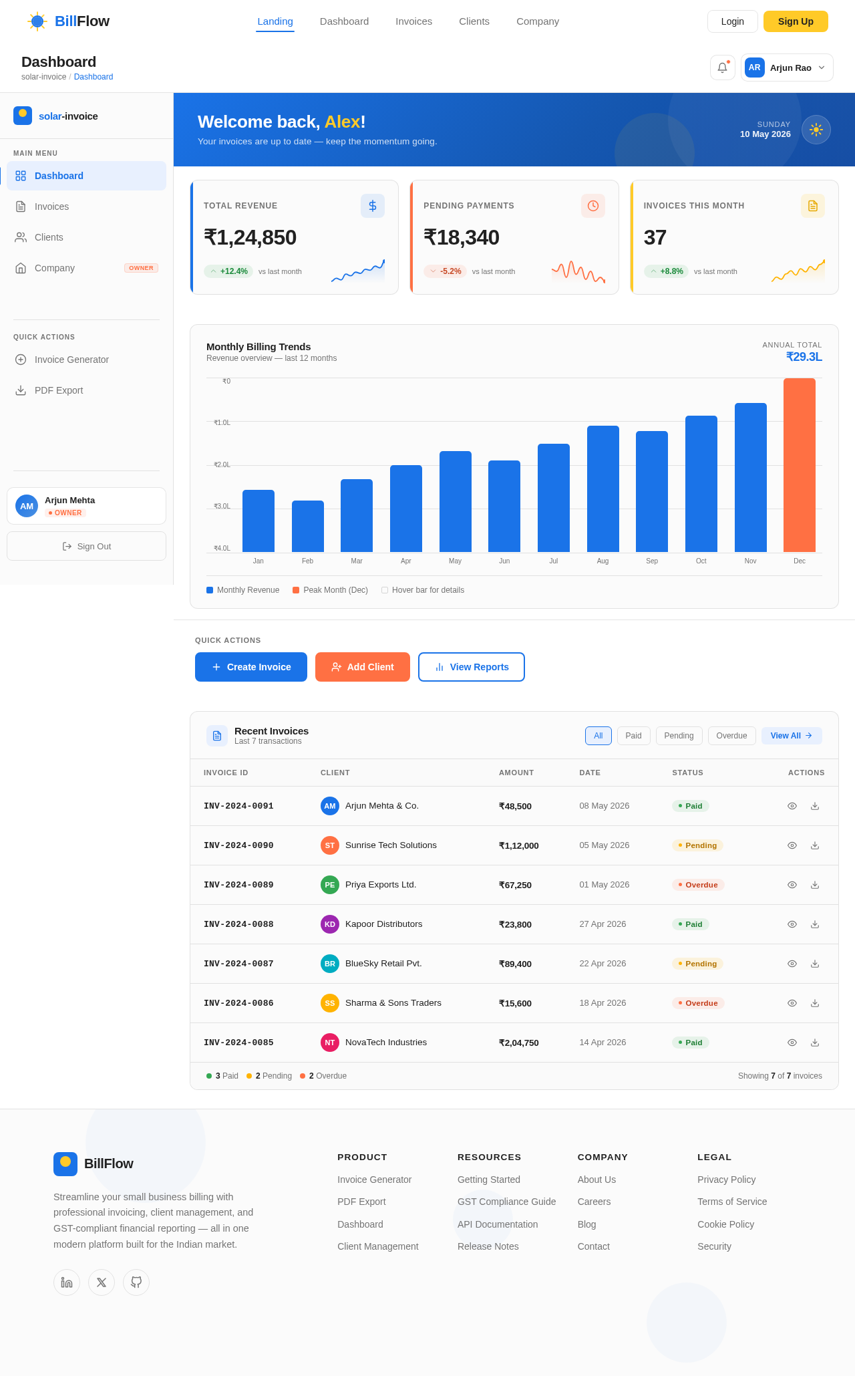Image resolution: width=855 pixels, height=1376 pixels.
Task: Click the solar-invoice sidebar logo icon
Action: coord(23,116)
